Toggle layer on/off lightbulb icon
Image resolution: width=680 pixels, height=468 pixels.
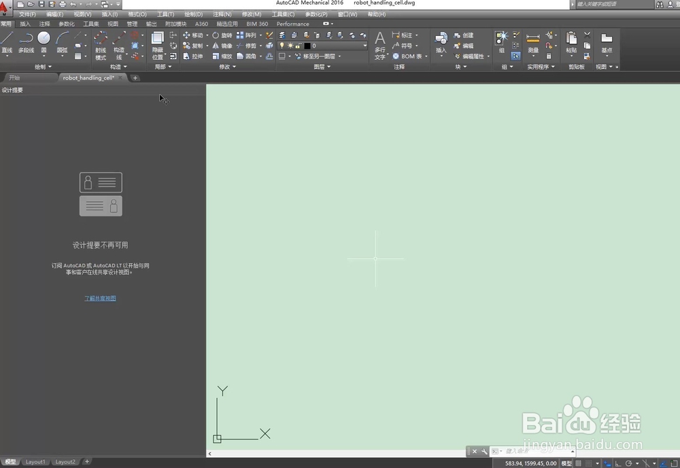click(x=282, y=46)
